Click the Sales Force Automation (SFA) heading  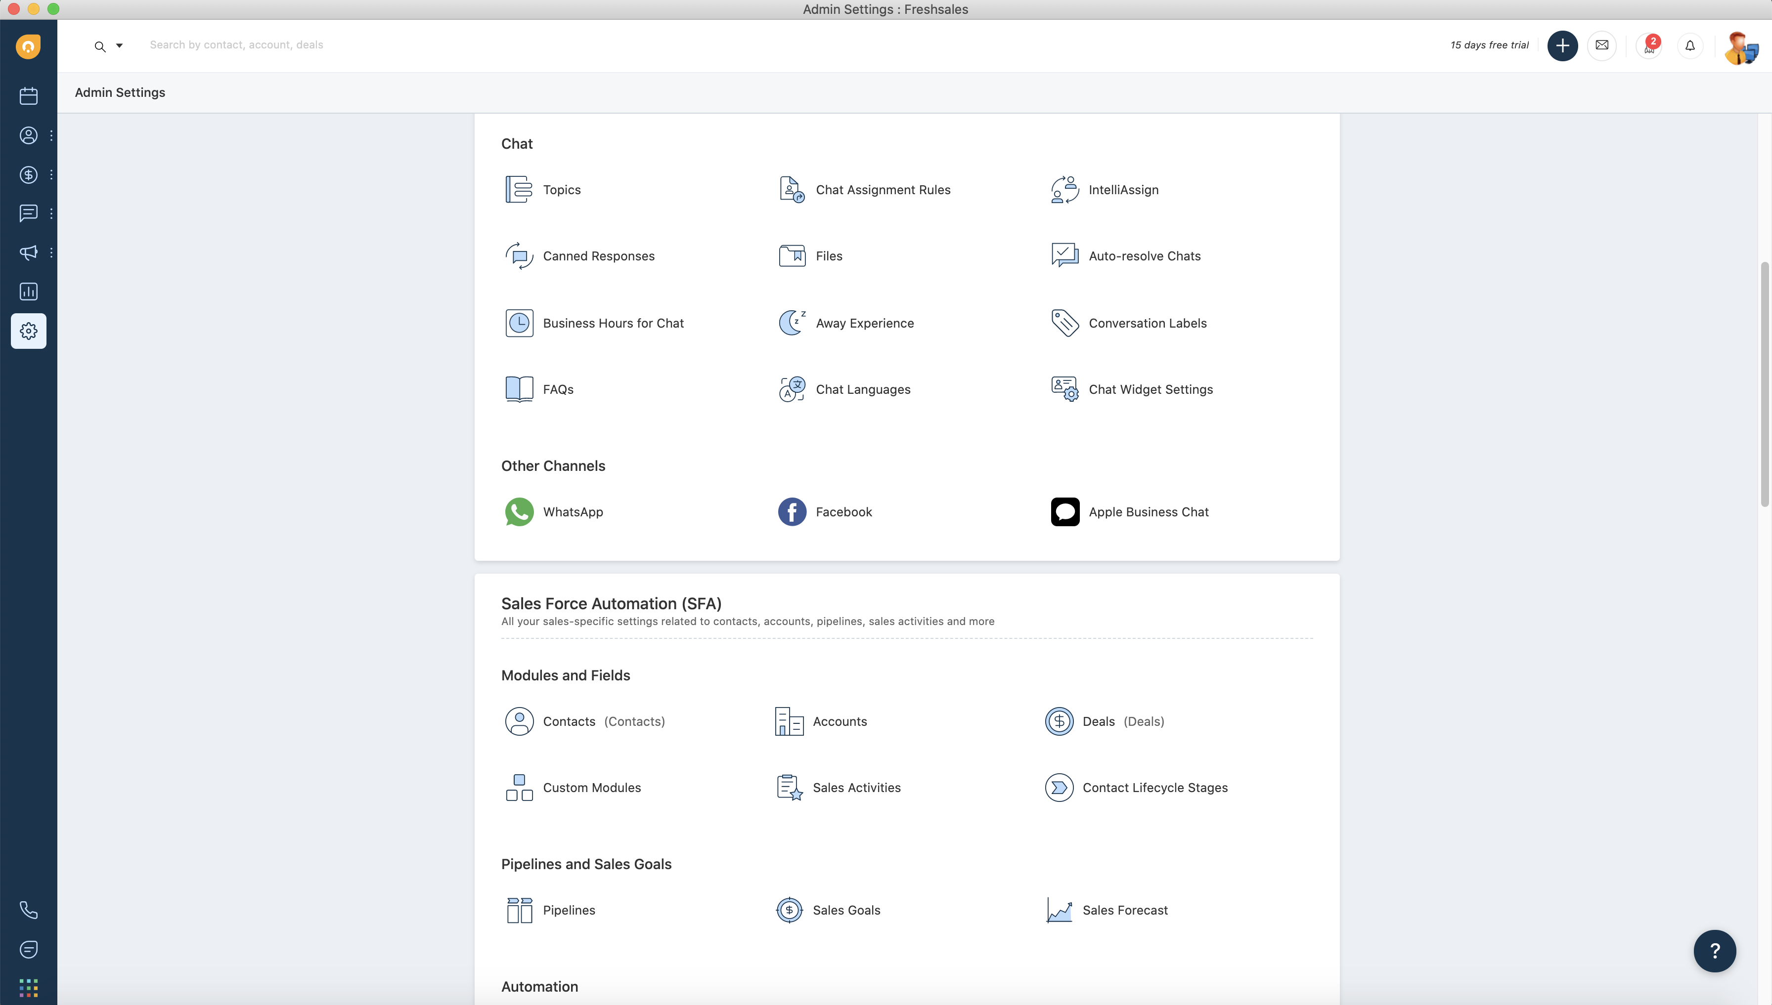pyautogui.click(x=611, y=603)
